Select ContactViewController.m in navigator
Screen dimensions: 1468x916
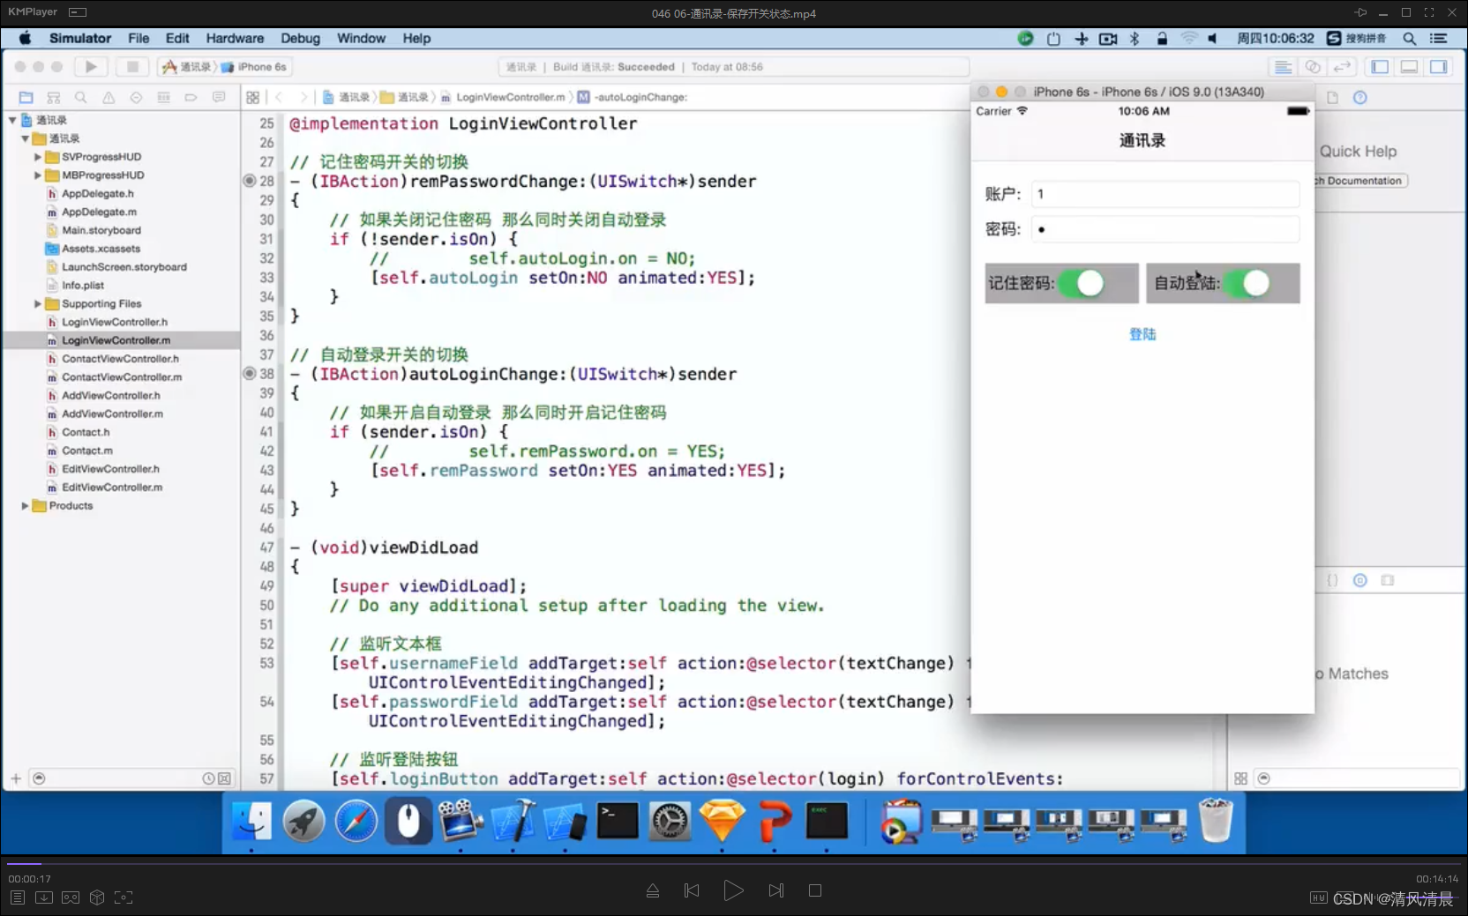coord(122,377)
